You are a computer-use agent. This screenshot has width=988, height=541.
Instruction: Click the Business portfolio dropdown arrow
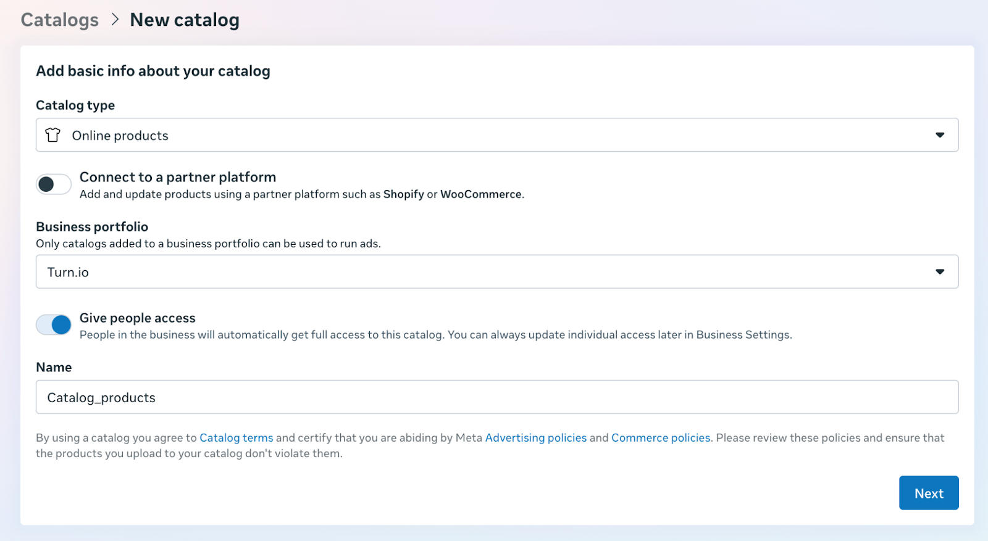pyautogui.click(x=939, y=272)
